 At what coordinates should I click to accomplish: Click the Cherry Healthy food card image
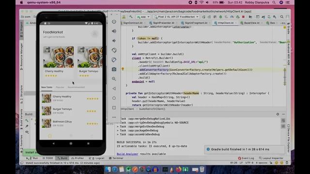point(59,57)
